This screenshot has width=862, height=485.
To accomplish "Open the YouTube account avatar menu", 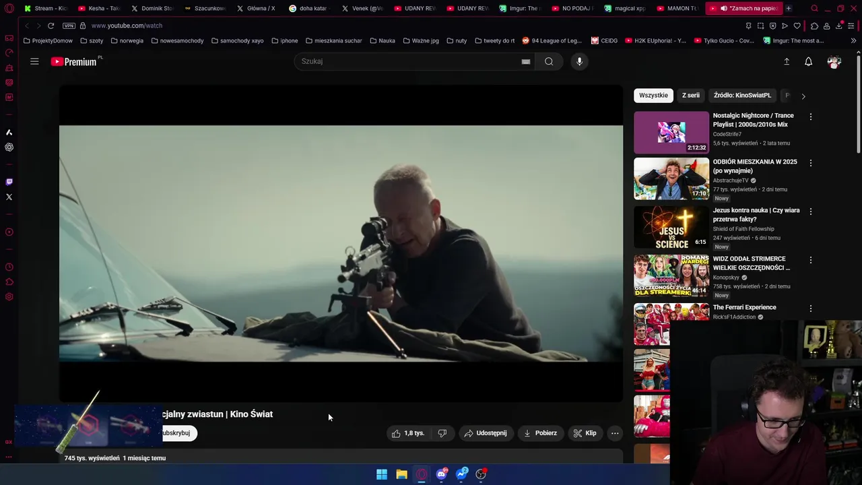I will 834,61.
